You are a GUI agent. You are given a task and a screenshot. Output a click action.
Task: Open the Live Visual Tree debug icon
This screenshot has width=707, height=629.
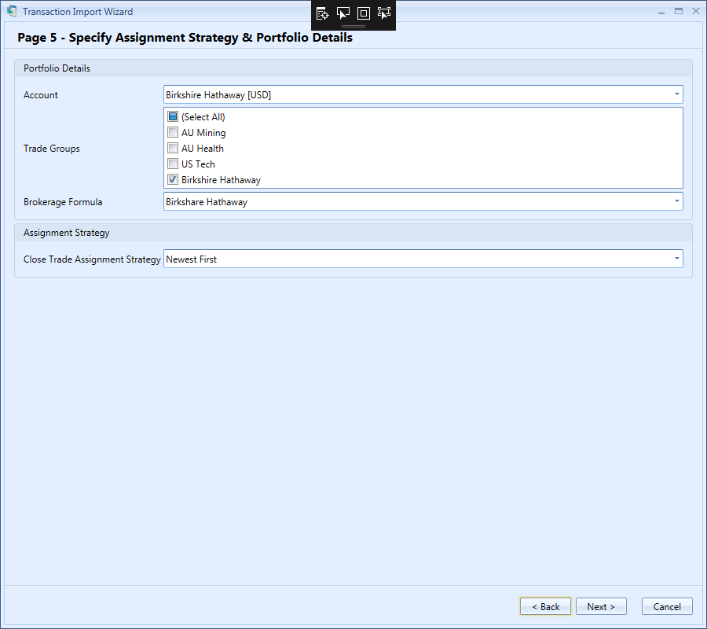click(x=322, y=13)
